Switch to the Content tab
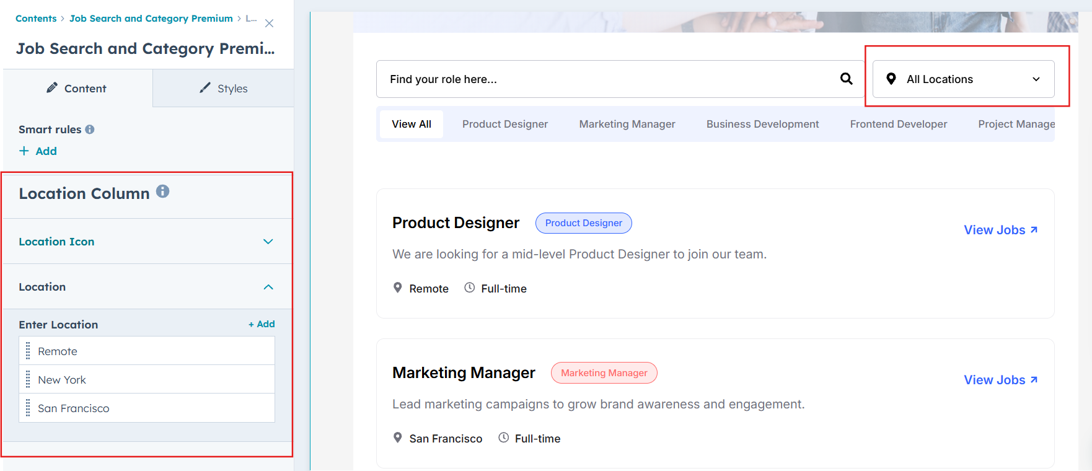 [77, 89]
